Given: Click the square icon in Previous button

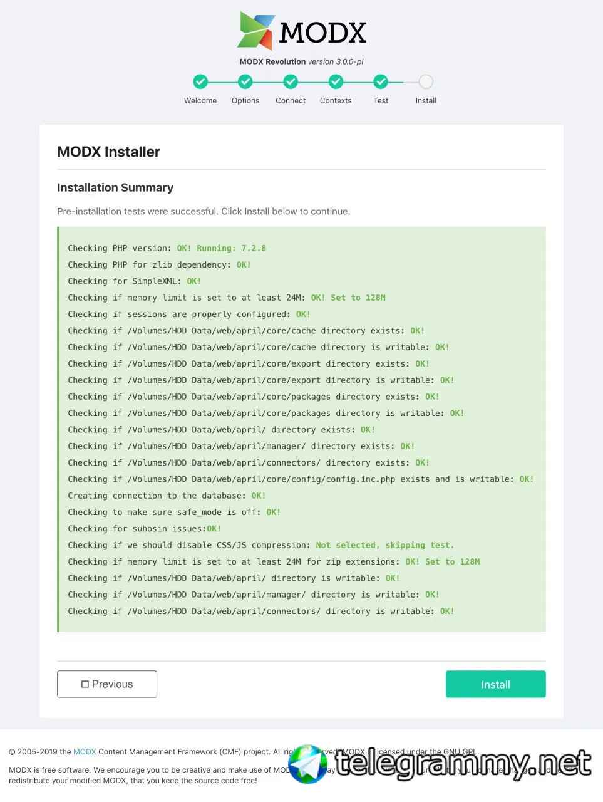Looking at the screenshot, I should [x=85, y=684].
